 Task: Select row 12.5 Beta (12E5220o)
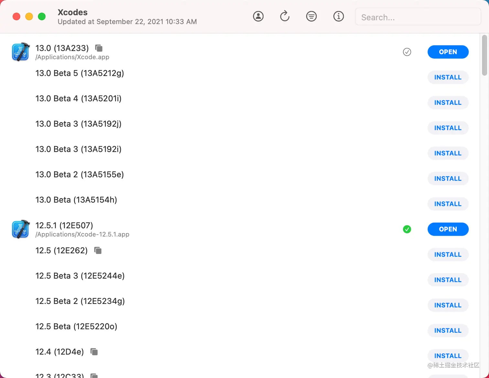(76, 327)
